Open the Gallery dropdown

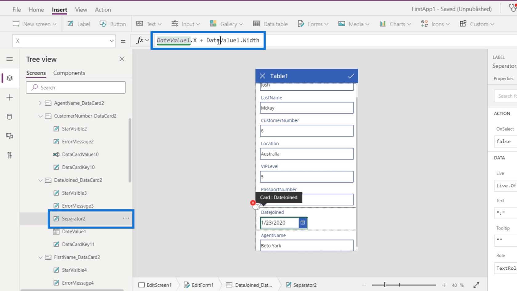click(x=226, y=24)
